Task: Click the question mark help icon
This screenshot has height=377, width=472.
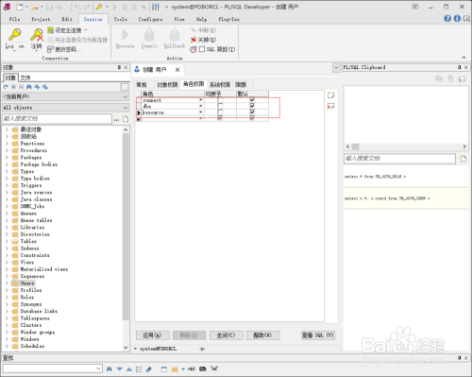Action: [447, 18]
